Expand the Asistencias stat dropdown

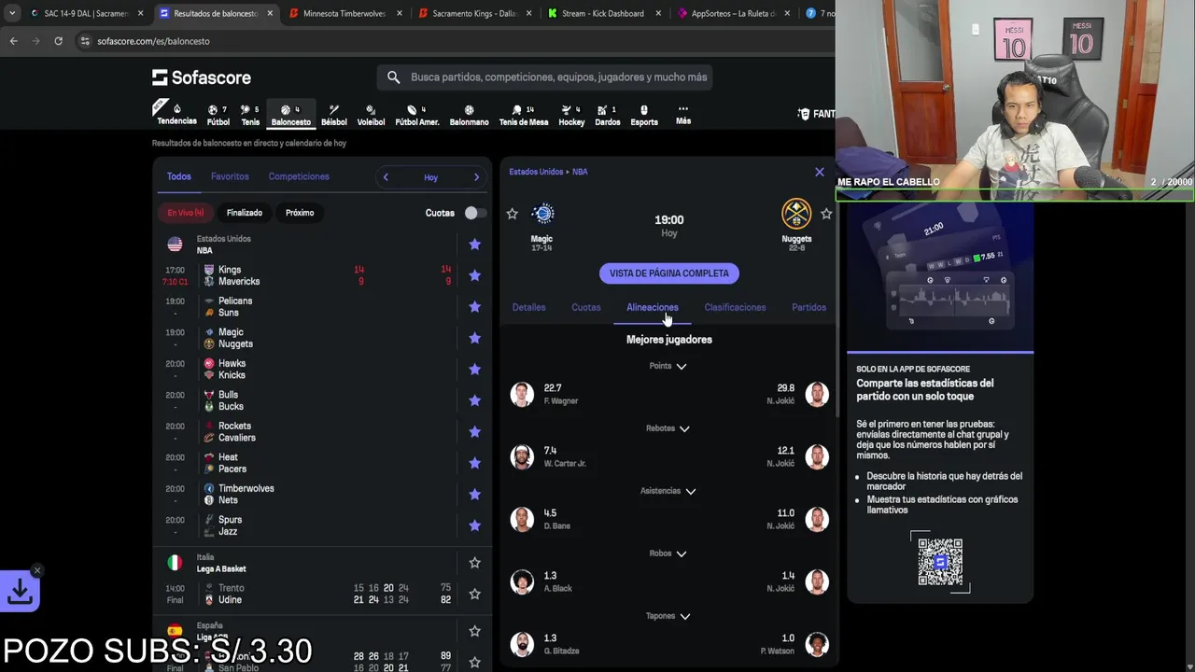pyautogui.click(x=668, y=491)
